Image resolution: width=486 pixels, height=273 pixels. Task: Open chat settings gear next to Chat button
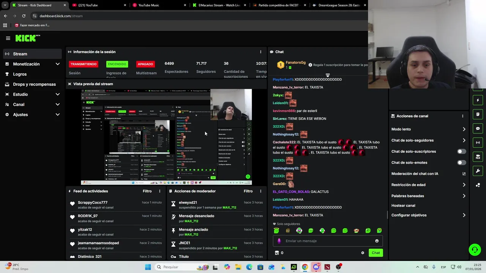(x=363, y=253)
